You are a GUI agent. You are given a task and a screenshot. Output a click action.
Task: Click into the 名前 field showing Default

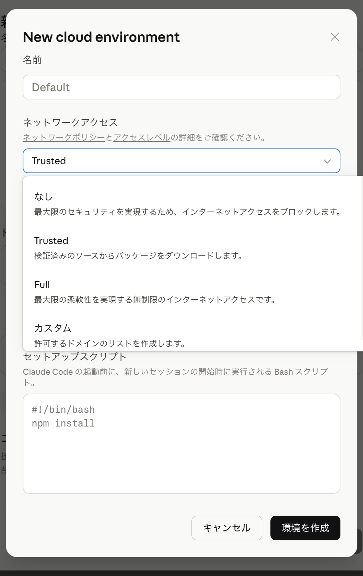(x=181, y=87)
